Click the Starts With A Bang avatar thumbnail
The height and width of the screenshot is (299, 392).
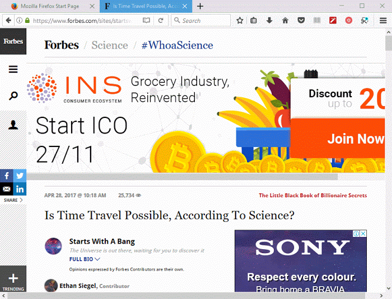(x=53, y=246)
